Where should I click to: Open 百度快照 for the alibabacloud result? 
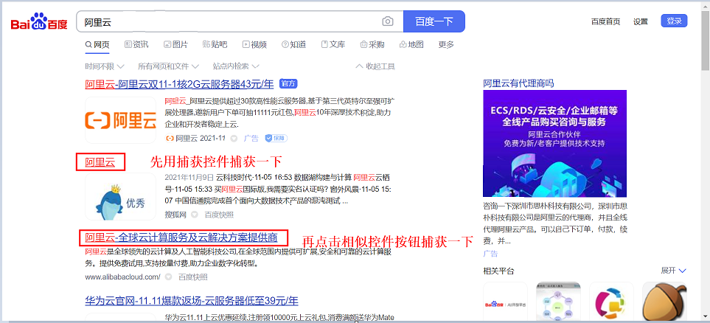click(193, 277)
